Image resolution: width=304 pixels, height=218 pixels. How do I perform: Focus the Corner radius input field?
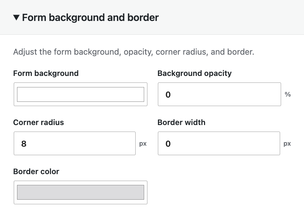pos(75,143)
